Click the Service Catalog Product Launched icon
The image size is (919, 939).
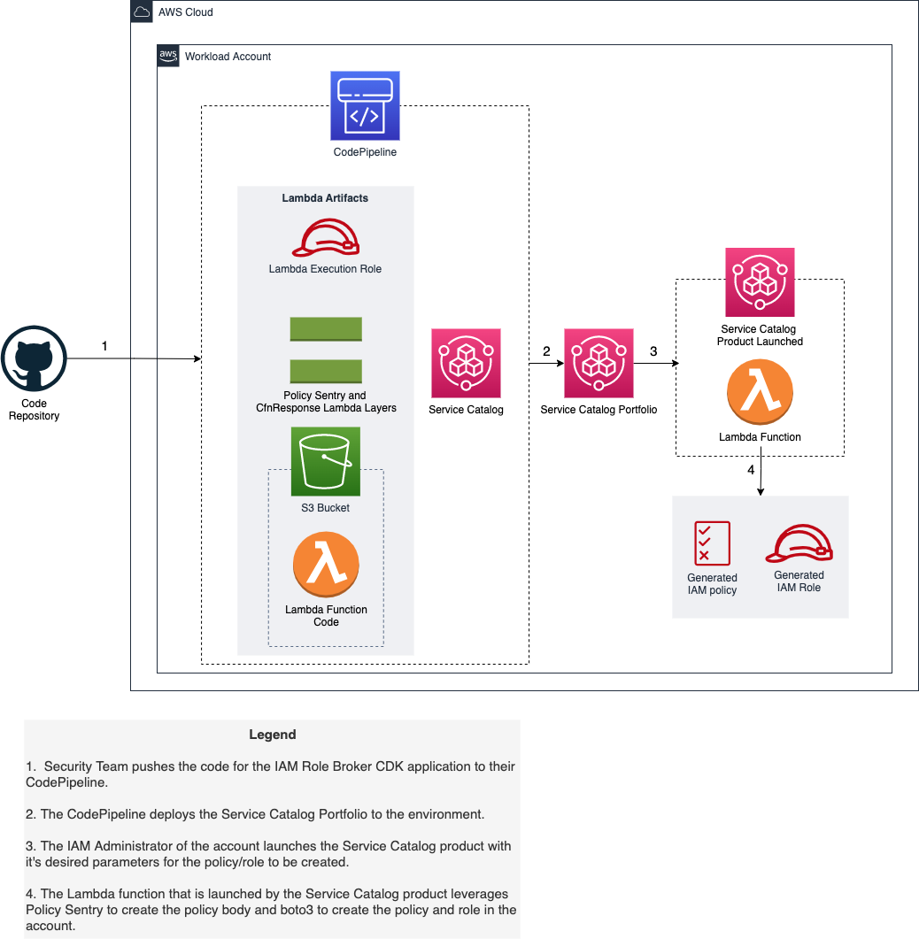(760, 282)
